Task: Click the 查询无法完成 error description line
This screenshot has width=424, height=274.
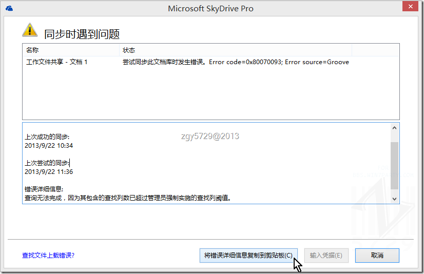Action: coord(128,198)
